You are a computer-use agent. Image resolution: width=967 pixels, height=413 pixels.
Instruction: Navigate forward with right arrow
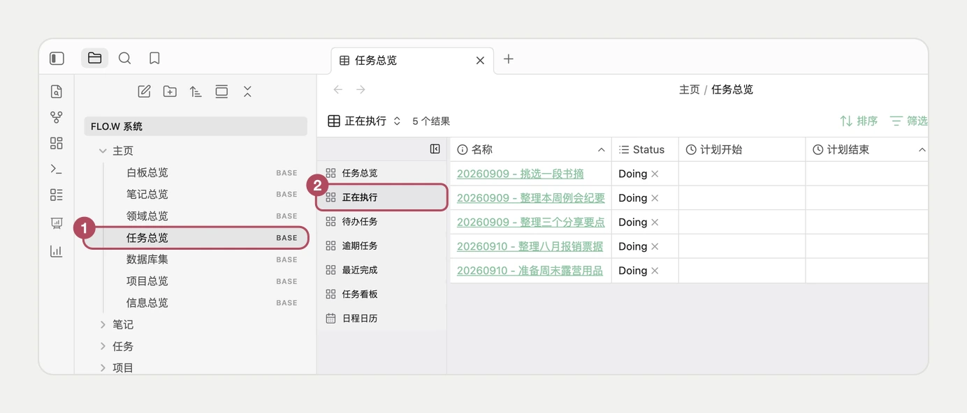(x=361, y=89)
